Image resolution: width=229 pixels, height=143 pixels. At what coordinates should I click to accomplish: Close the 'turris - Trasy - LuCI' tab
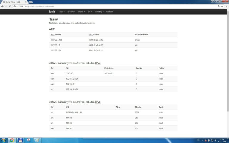[26, 2]
